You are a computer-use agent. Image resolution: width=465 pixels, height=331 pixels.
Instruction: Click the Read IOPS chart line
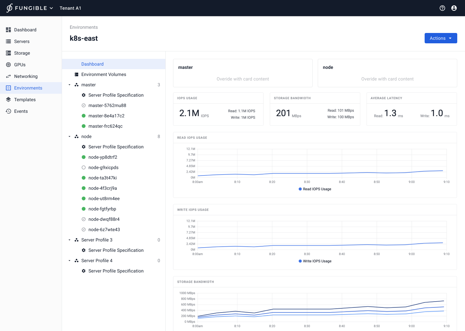coord(307,174)
